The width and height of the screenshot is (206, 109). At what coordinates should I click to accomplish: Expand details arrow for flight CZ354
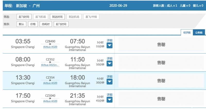click(109, 82)
